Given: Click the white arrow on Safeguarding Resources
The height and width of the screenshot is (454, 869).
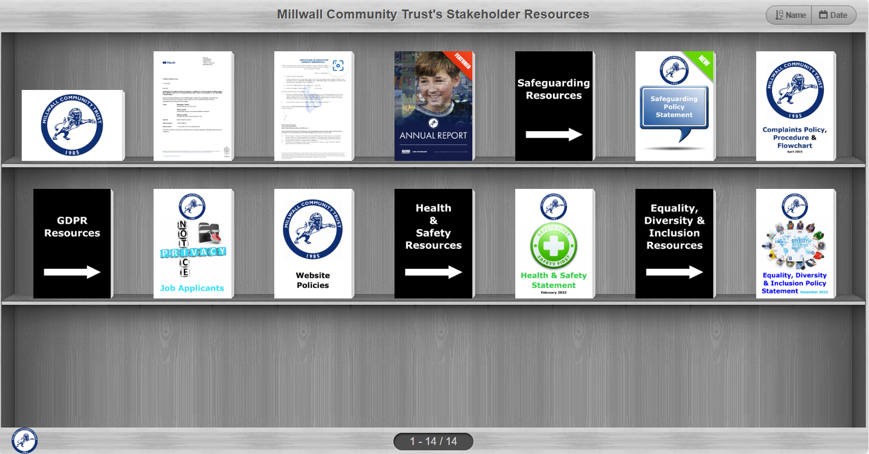Looking at the screenshot, I should (553, 134).
